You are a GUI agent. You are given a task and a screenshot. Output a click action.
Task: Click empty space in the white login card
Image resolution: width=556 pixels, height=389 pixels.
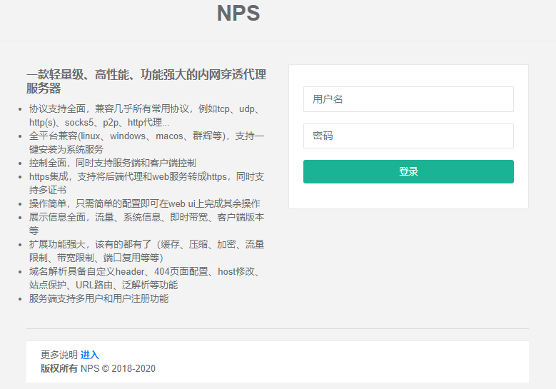pos(408,196)
